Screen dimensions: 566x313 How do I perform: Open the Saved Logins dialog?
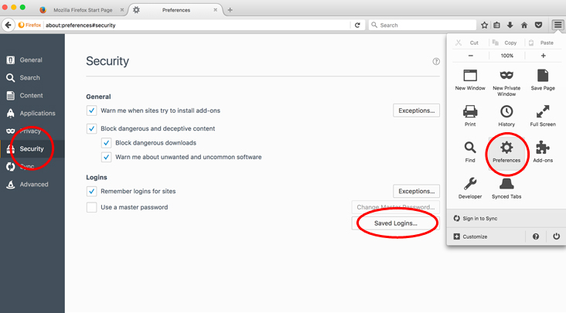point(396,223)
